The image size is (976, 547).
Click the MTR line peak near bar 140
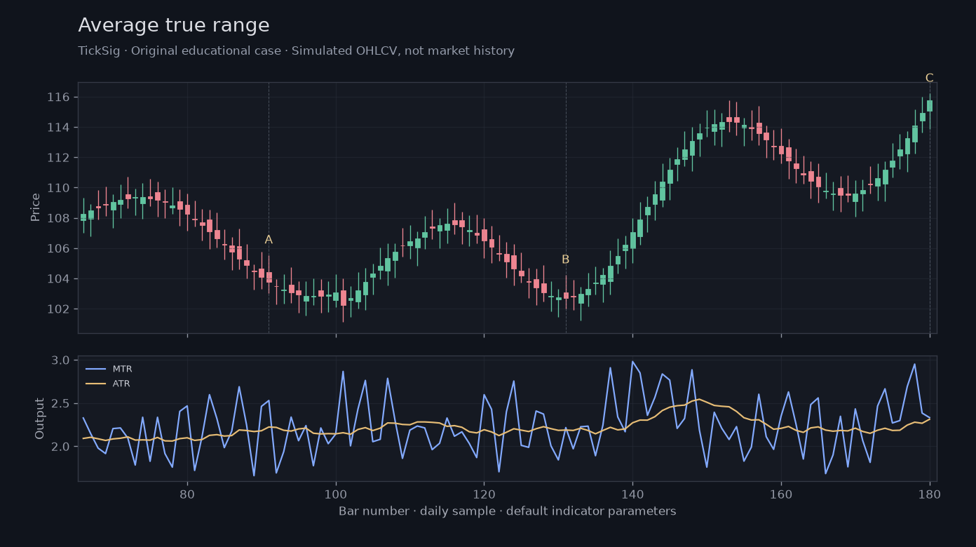632,362
